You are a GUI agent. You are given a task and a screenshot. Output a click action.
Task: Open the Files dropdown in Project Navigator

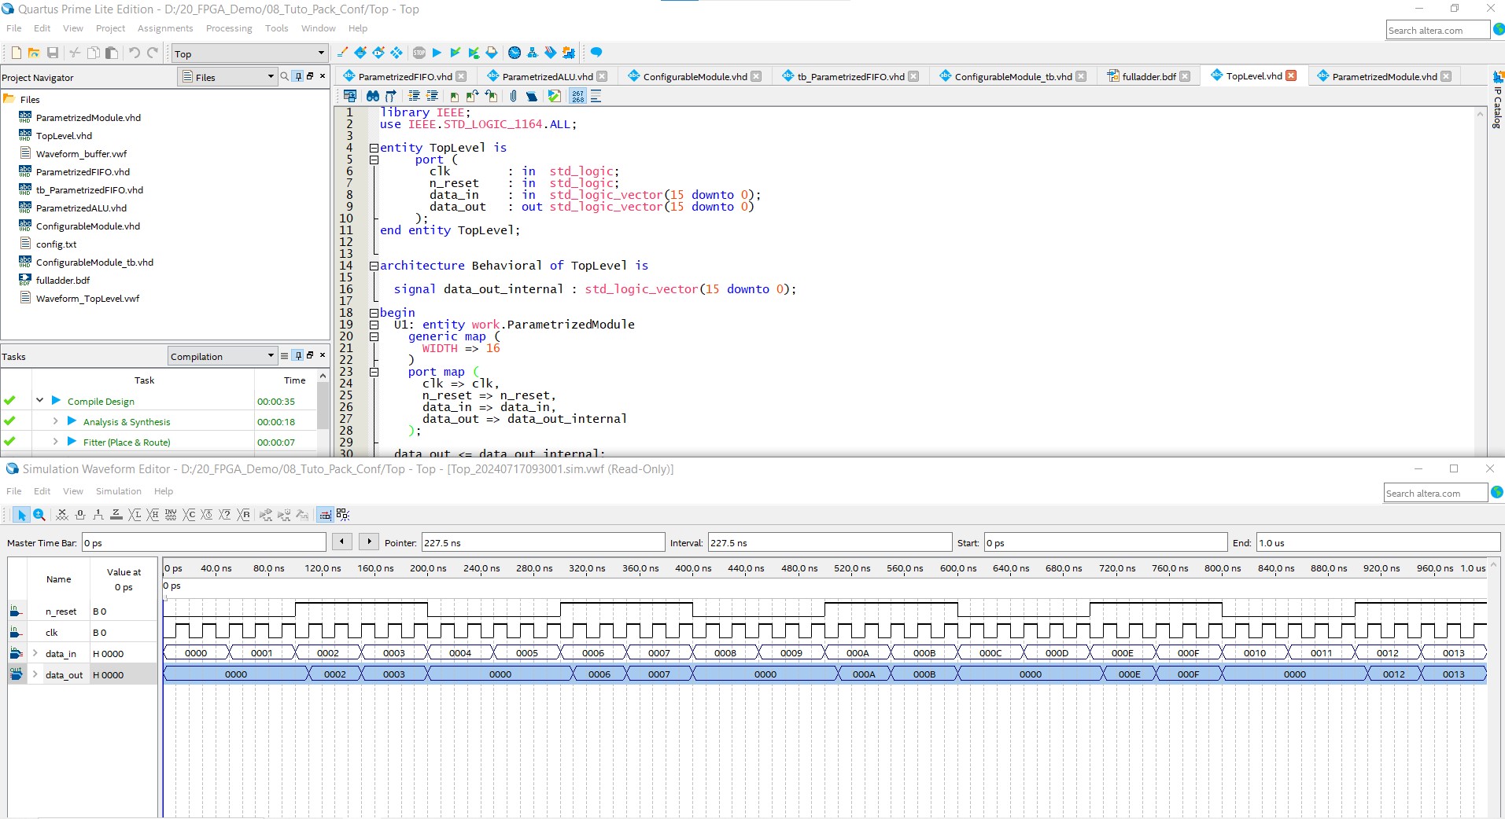pos(228,77)
